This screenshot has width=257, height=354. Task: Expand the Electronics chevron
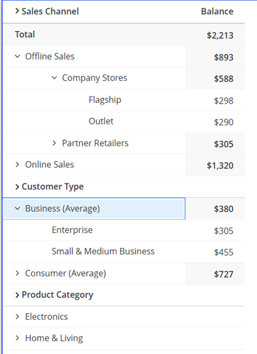pos(18,317)
